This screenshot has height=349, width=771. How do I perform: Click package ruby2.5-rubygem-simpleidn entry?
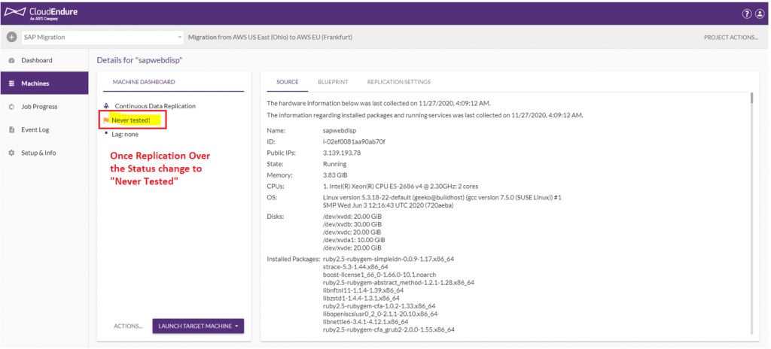[388, 259]
